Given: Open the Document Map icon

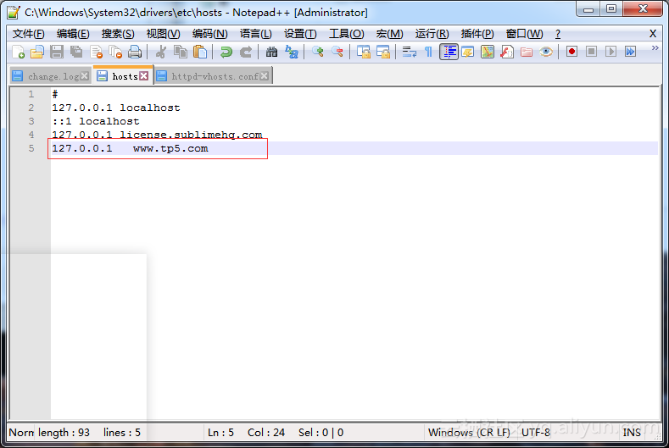Looking at the screenshot, I should [x=488, y=52].
